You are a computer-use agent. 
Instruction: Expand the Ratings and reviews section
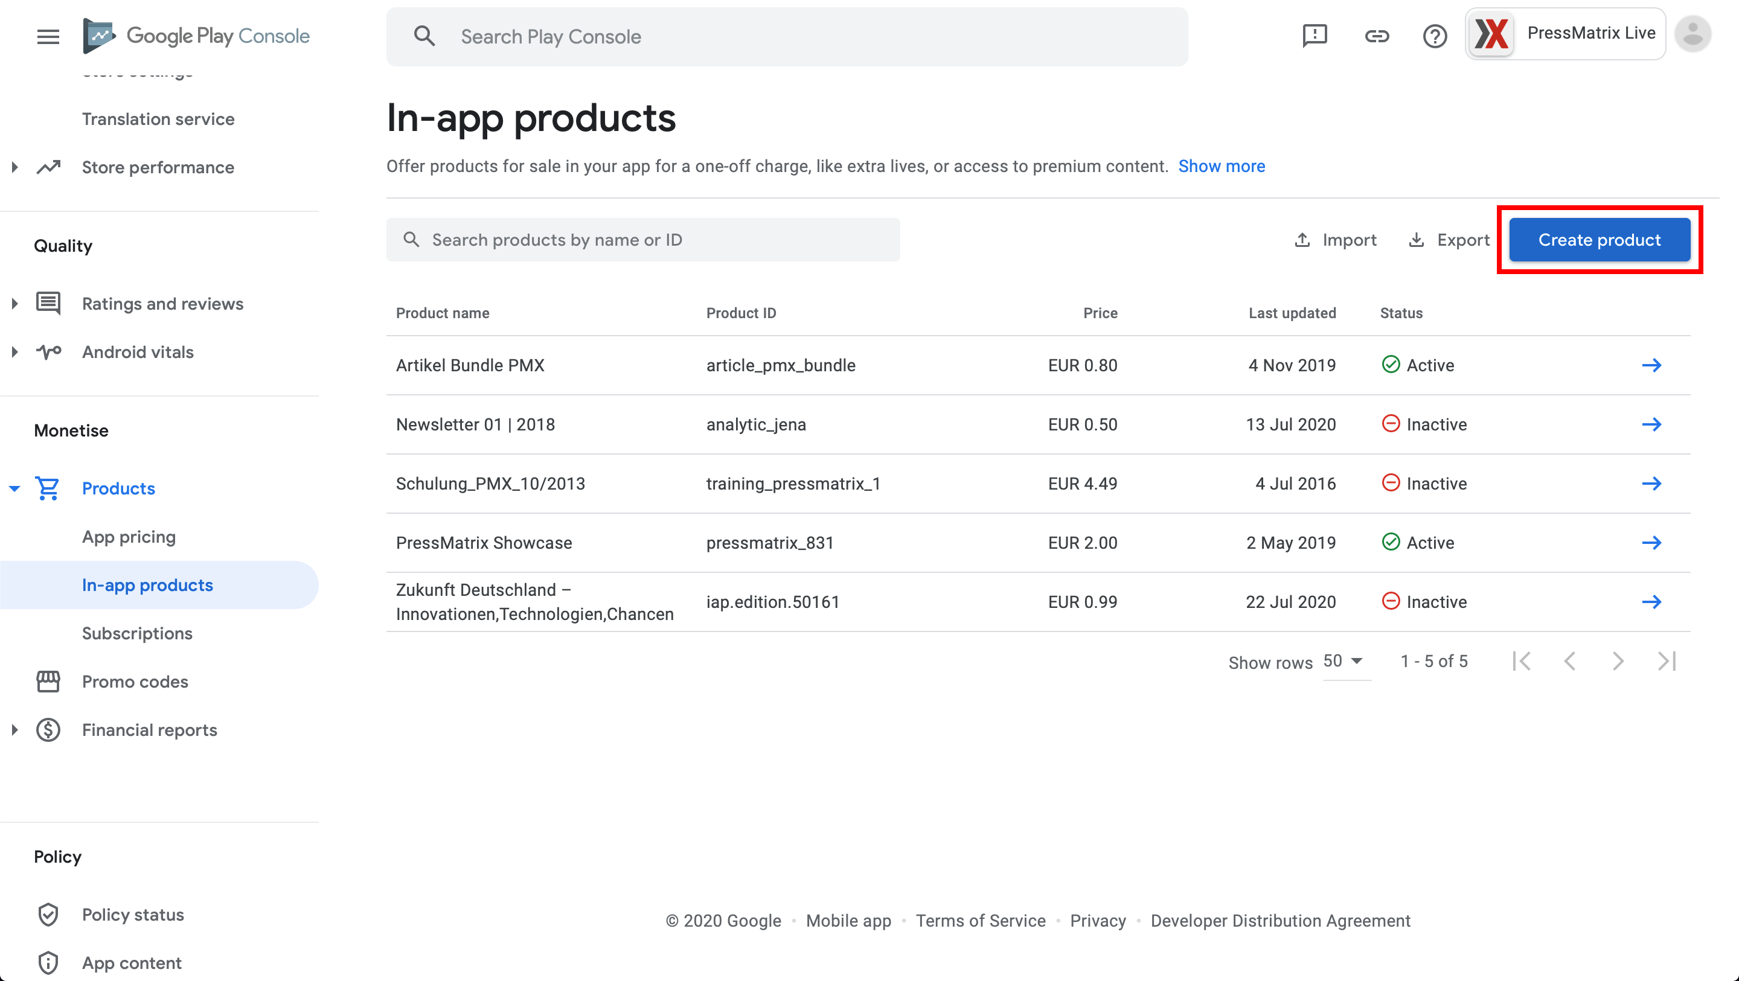15,303
